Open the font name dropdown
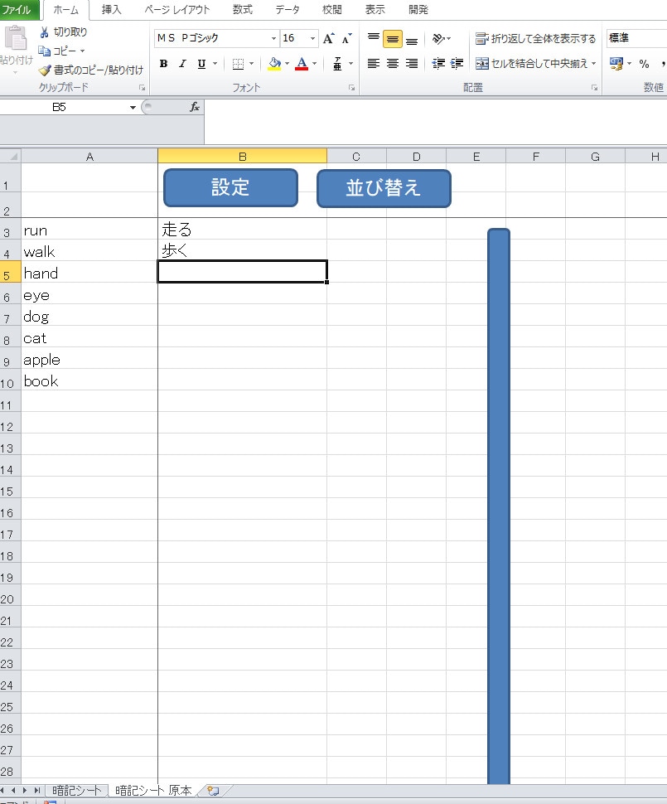The height and width of the screenshot is (804, 667). 273,38
